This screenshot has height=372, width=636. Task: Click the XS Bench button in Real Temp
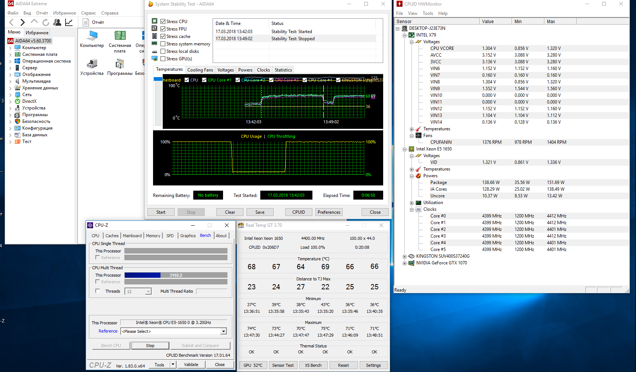(313, 365)
